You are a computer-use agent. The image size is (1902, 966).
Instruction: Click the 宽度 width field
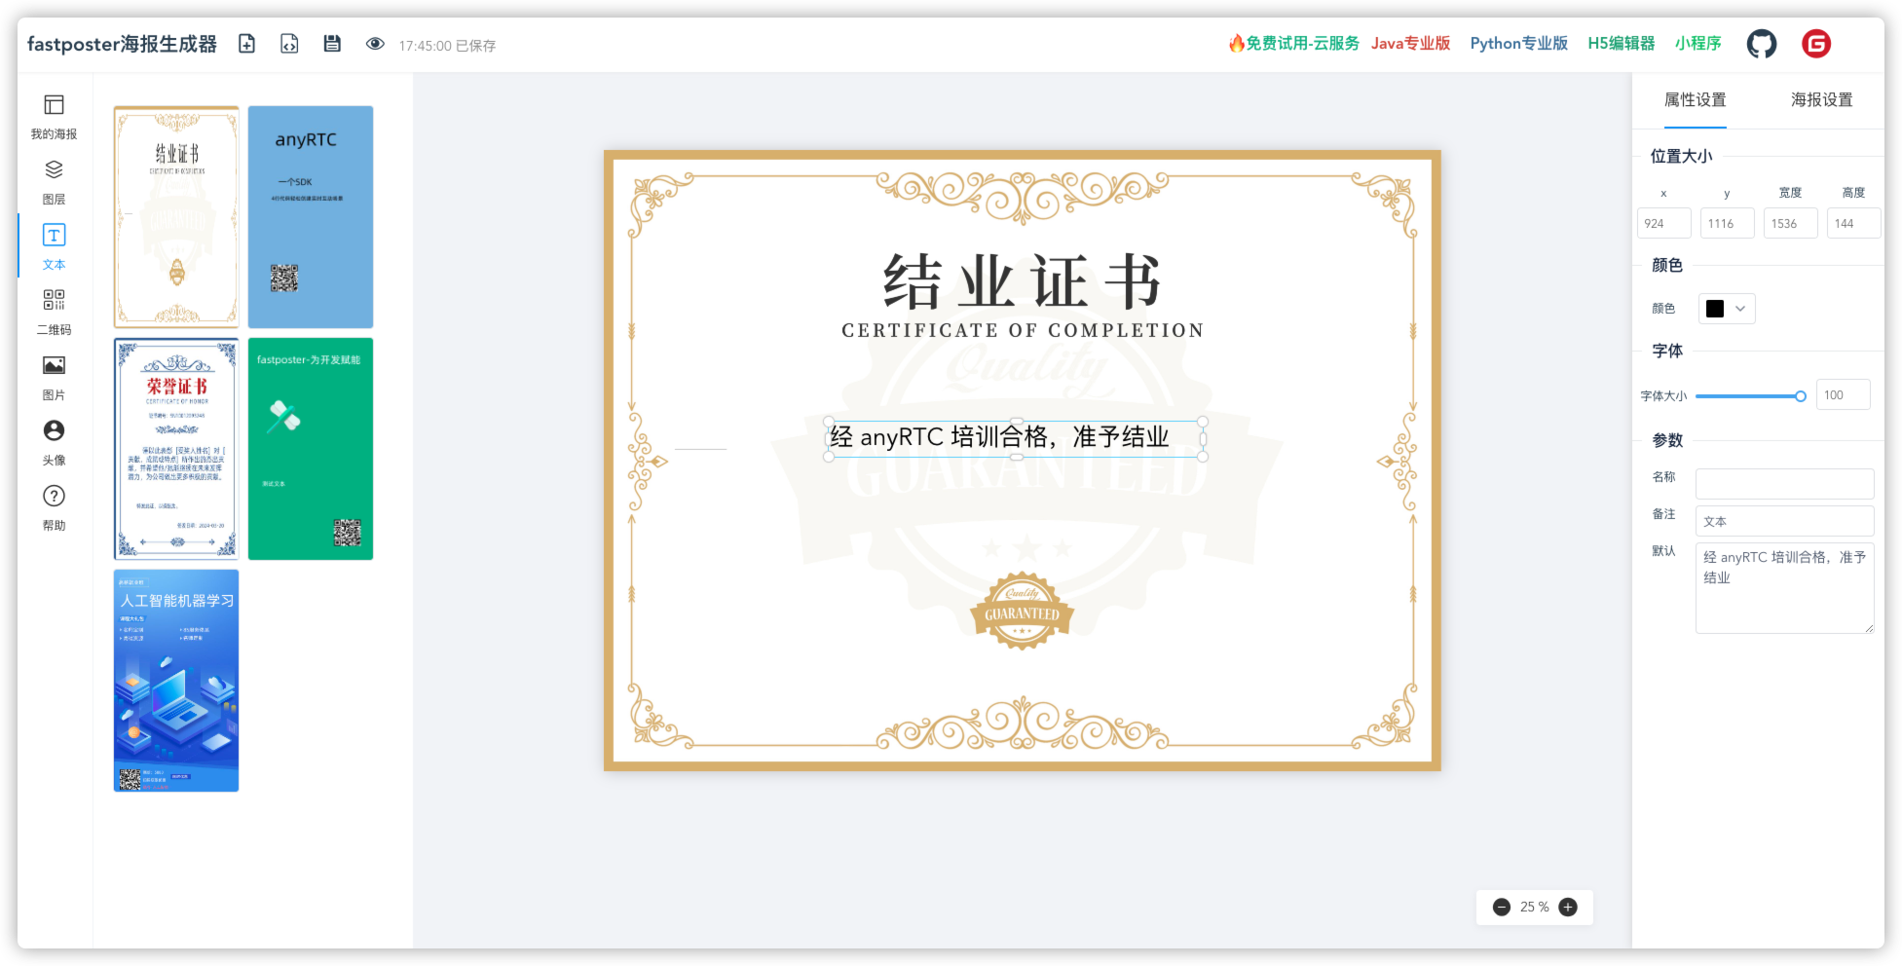coord(1790,223)
